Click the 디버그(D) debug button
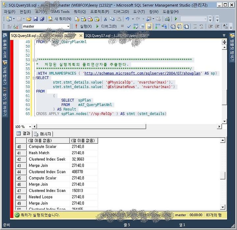Image resolution: width=237 pixels, height=230 pixels. coord(107,27)
